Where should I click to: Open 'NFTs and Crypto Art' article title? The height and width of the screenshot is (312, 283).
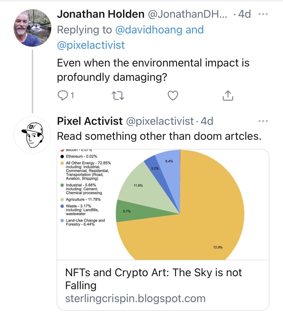click(x=153, y=278)
